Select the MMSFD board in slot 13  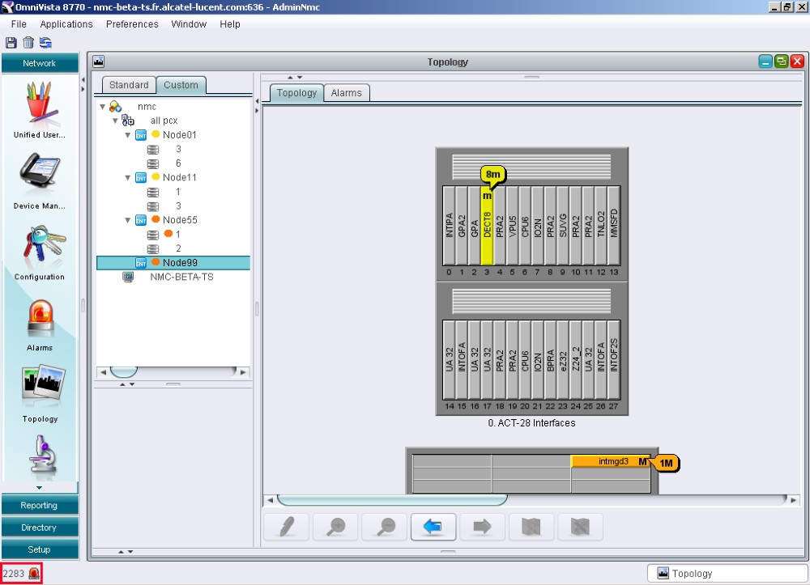[614, 226]
